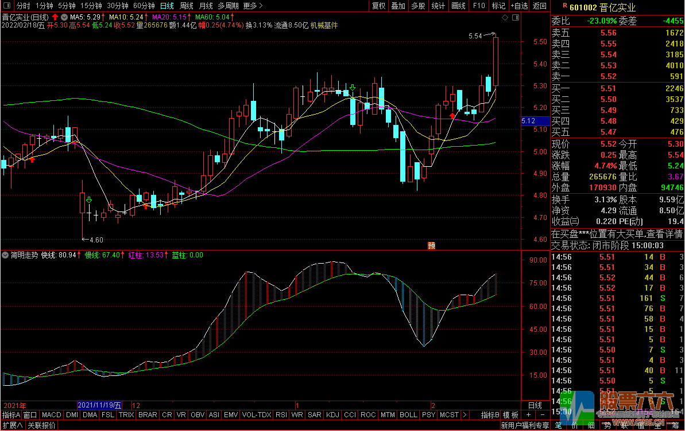This screenshot has width=685, height=431.
Task: Click the gray round dropdown icon beside 晋亿实业(日线)
Action: pyautogui.click(x=64, y=17)
